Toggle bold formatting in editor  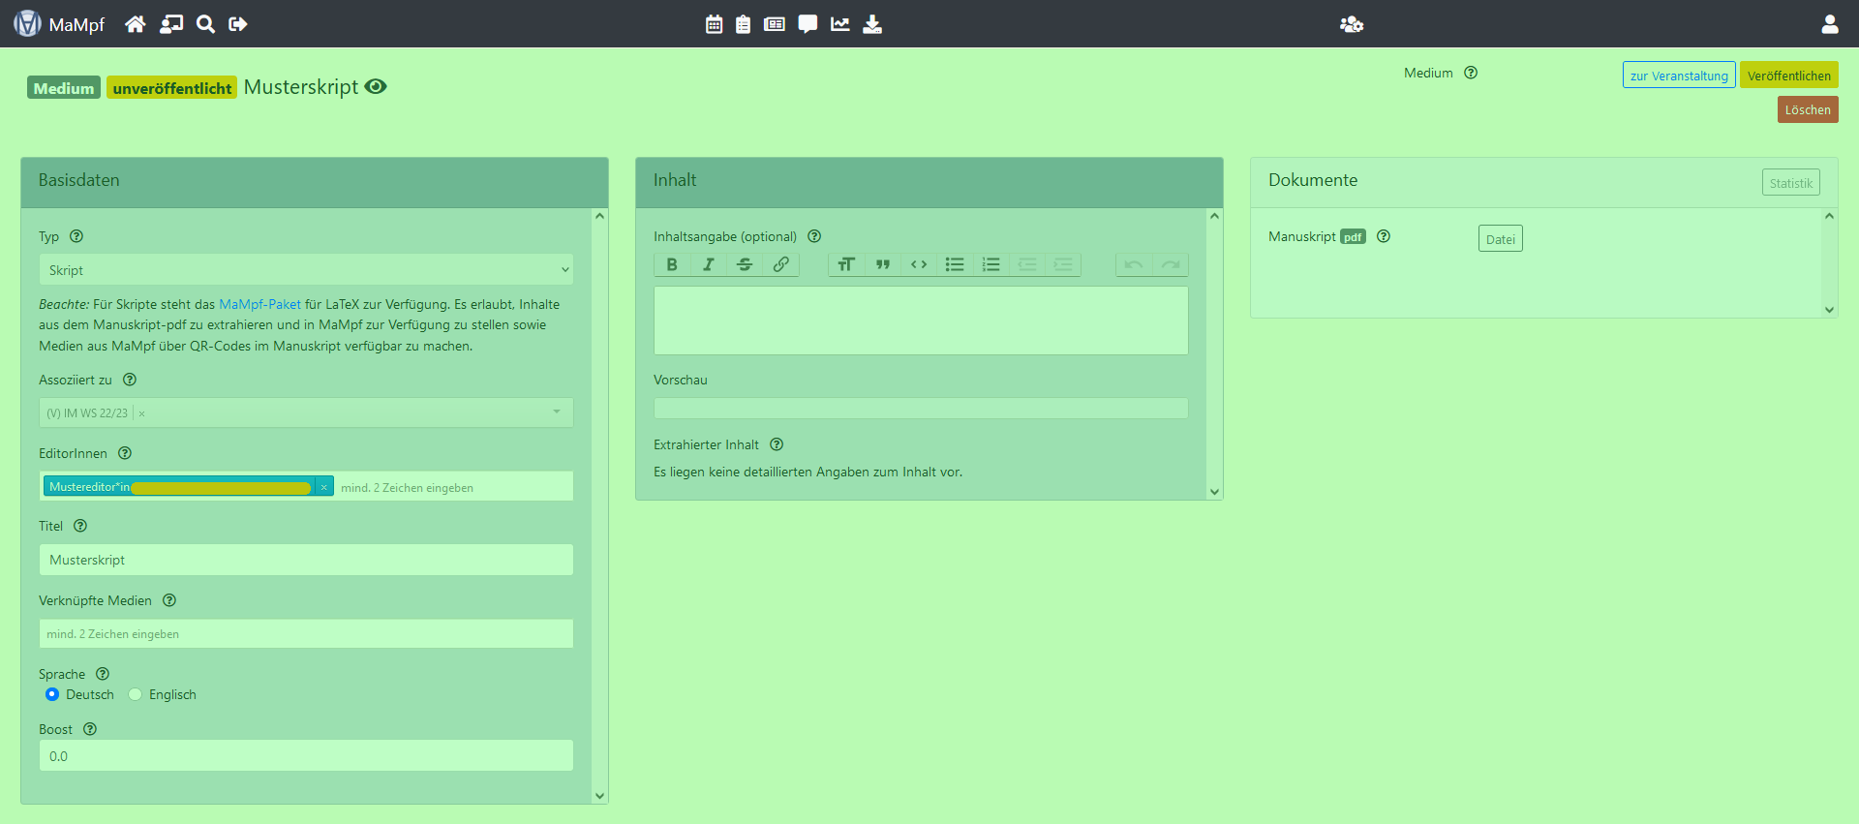672,264
